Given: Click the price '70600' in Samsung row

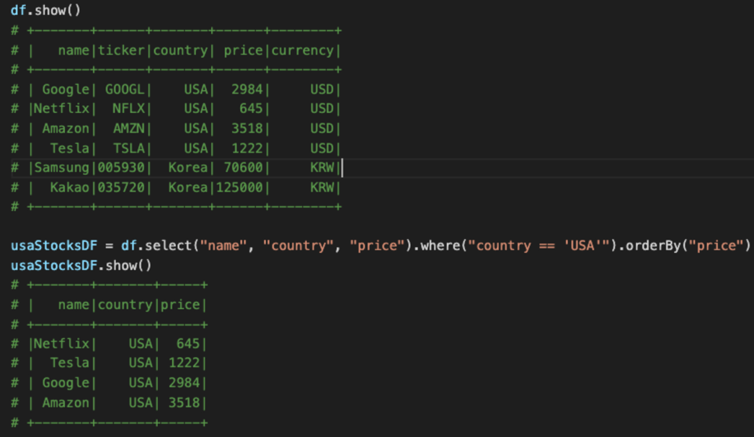Looking at the screenshot, I should pyautogui.click(x=244, y=168).
